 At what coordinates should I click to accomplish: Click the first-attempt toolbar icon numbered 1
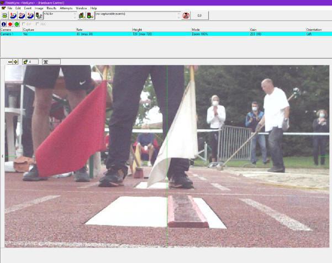(13, 15)
